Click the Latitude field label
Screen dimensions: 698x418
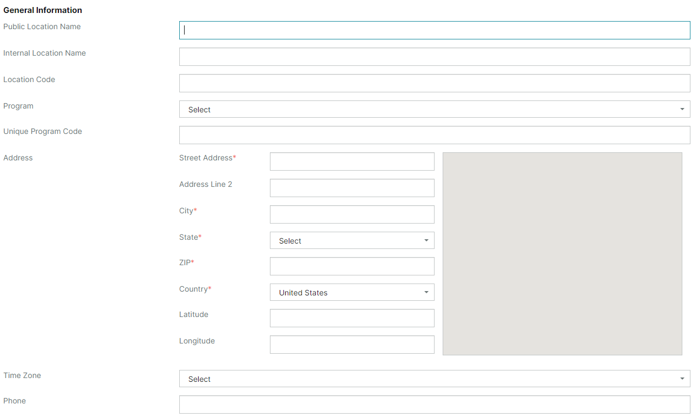tap(194, 314)
